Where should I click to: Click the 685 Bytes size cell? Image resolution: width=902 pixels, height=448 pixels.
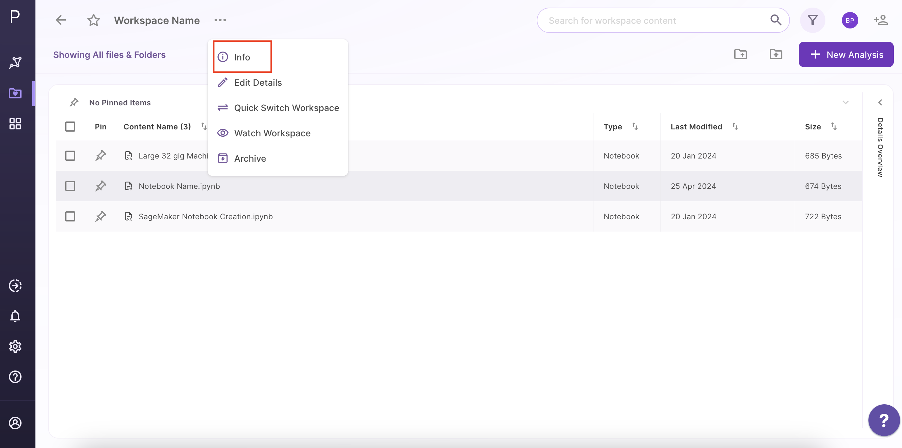823,155
